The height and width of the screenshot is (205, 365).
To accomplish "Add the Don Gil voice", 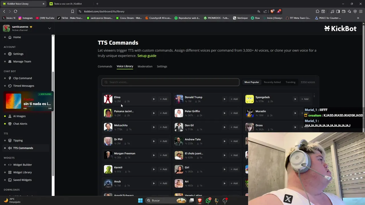I will tap(234, 127).
